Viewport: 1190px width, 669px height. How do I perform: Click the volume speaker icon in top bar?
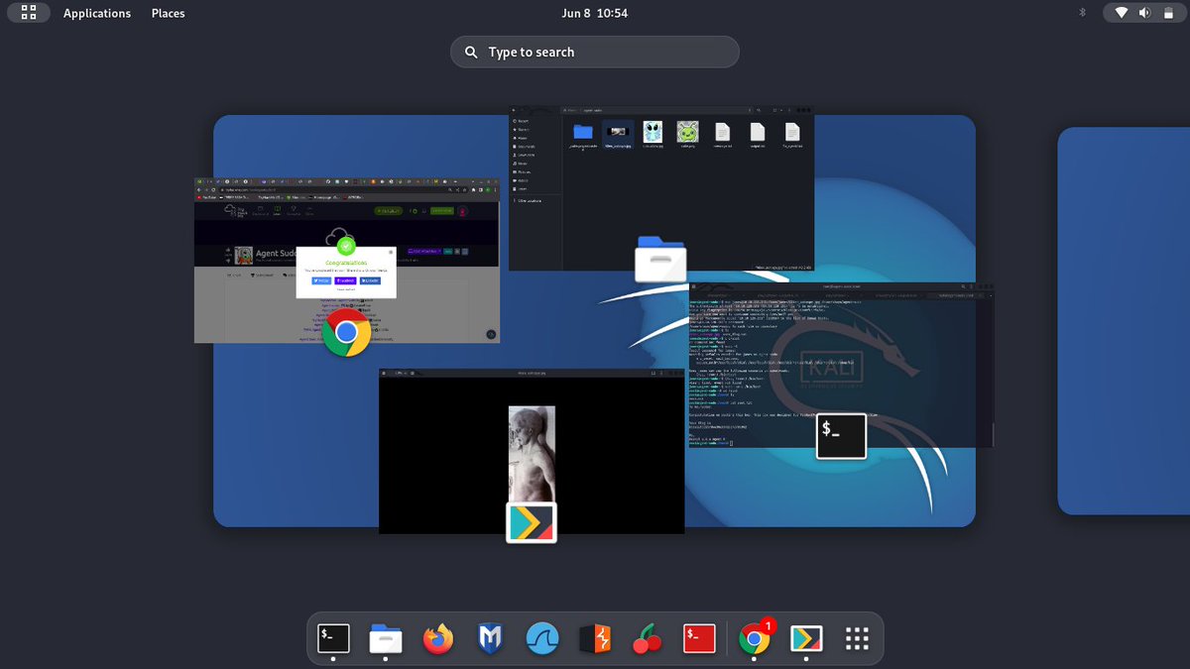(1144, 13)
